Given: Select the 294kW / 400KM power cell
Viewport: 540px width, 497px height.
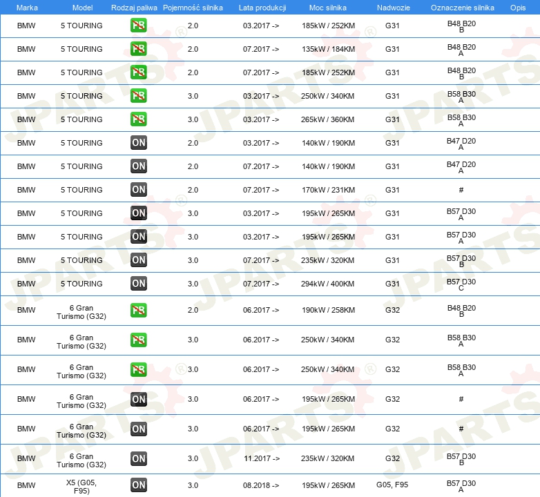Looking at the screenshot, I should pos(327,284).
